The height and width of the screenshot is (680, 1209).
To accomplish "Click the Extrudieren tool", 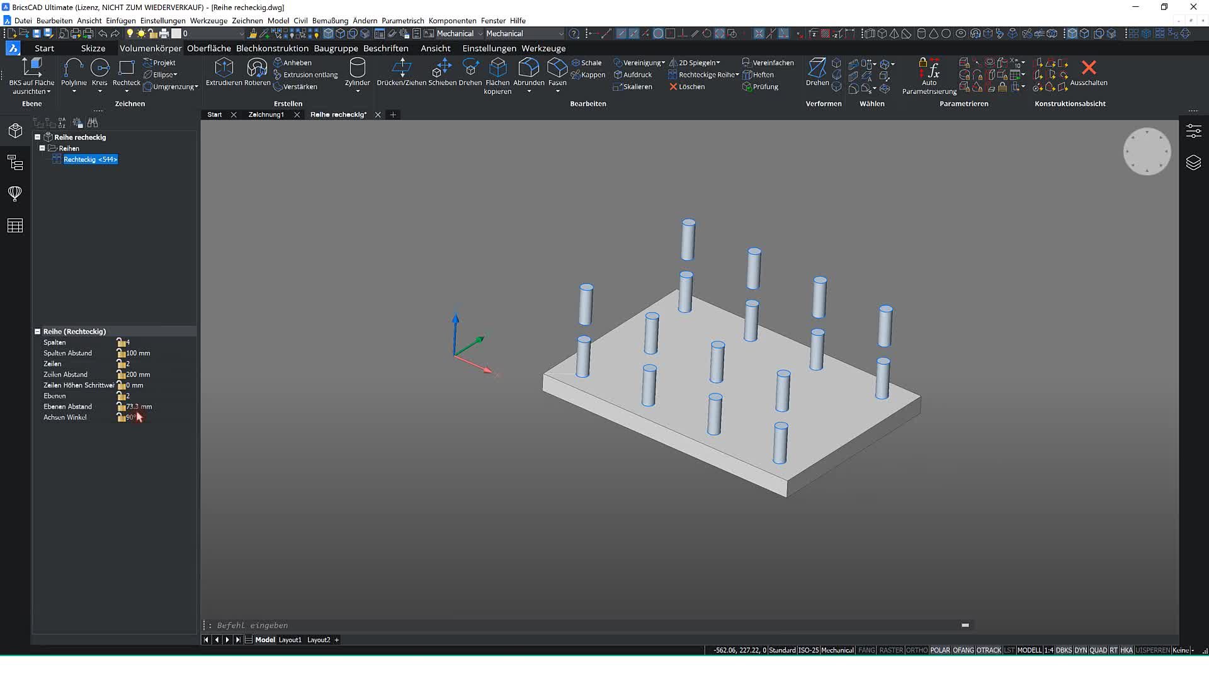I will tap(224, 72).
